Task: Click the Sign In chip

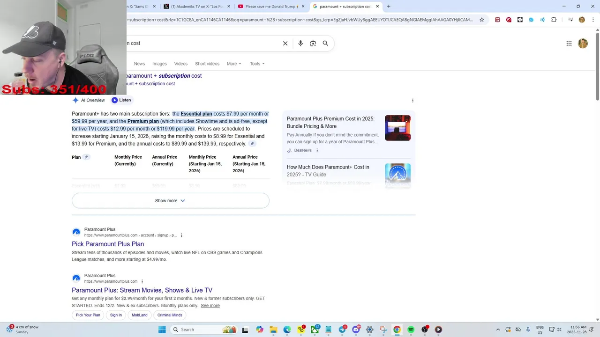Action: [116, 315]
